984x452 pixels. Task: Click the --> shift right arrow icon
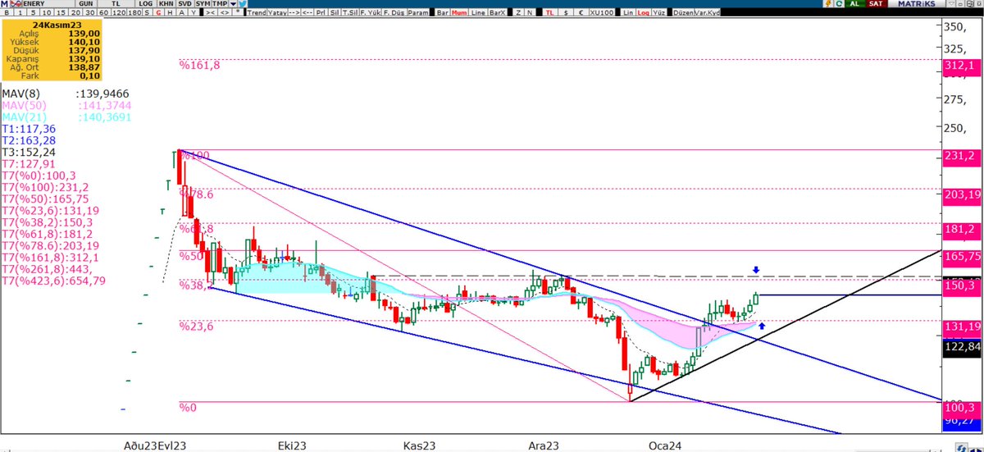(x=294, y=13)
